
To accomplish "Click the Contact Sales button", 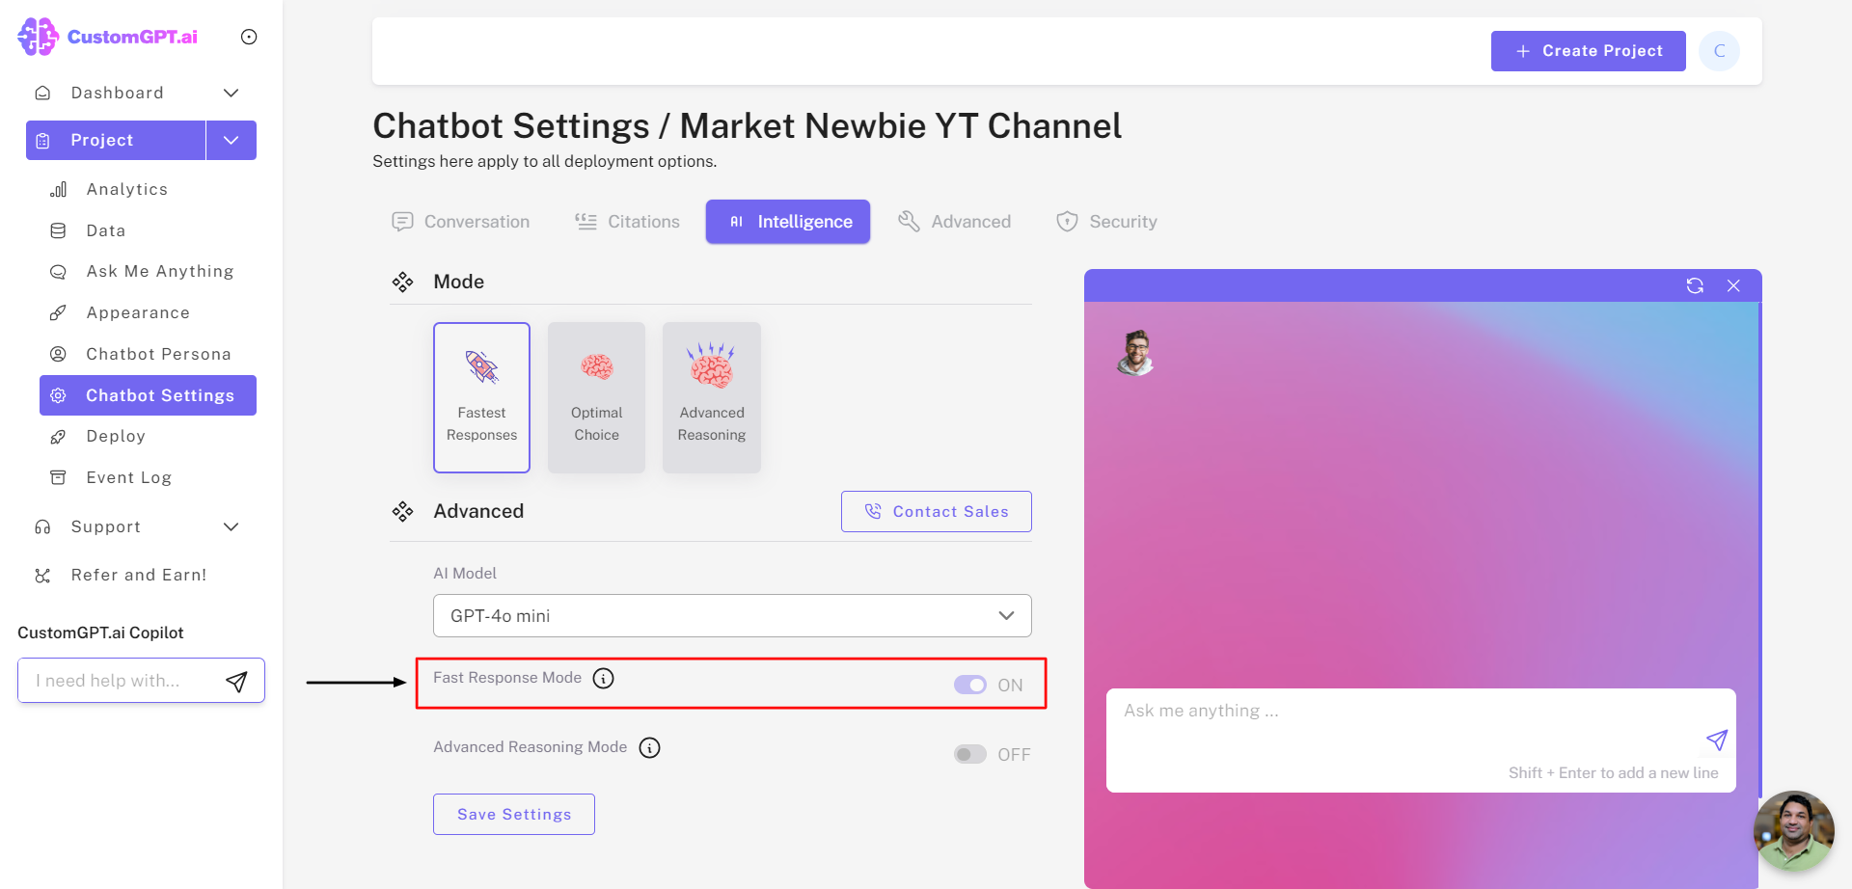I will point(936,511).
